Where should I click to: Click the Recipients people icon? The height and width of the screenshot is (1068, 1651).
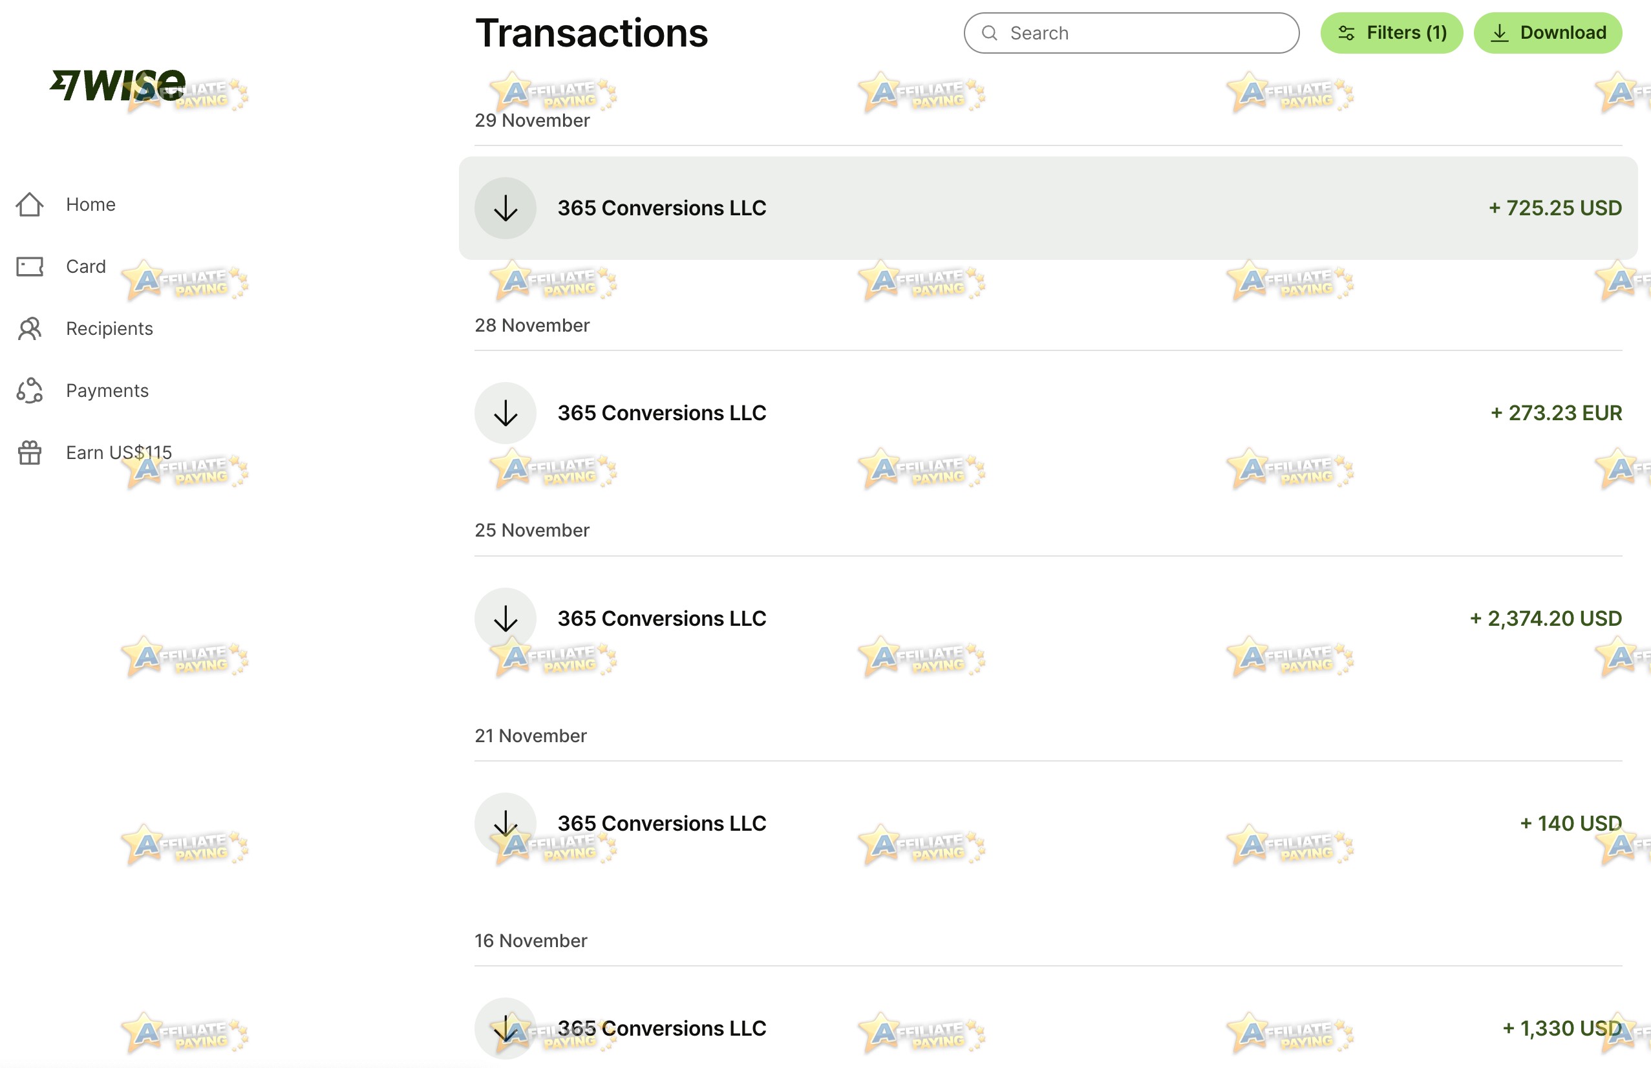coord(30,328)
